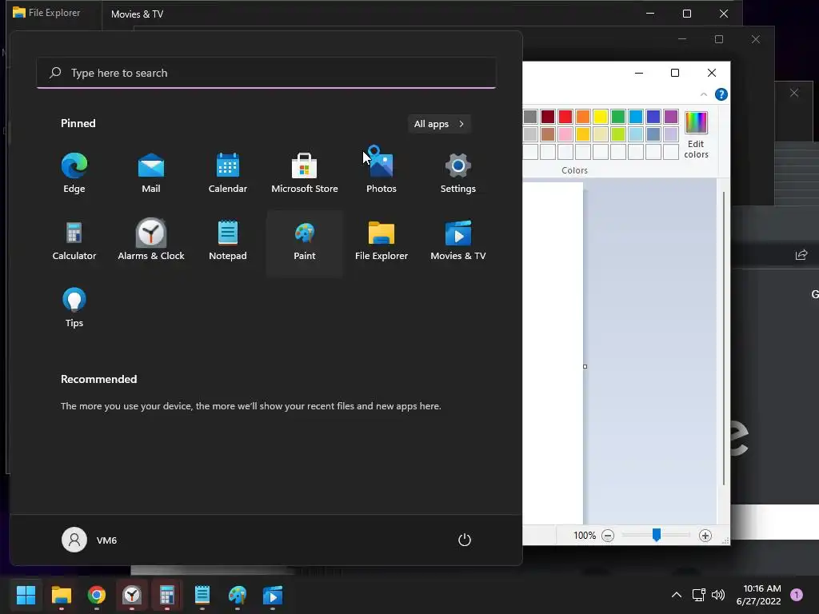Show hidden system tray icons
Screen dimensions: 819x614
click(x=677, y=595)
